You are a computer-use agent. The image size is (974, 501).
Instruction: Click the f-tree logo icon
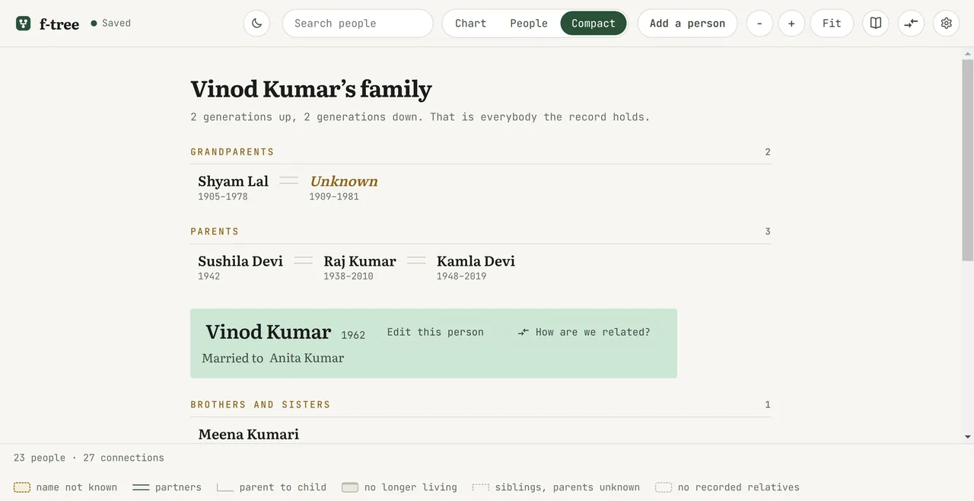(24, 24)
